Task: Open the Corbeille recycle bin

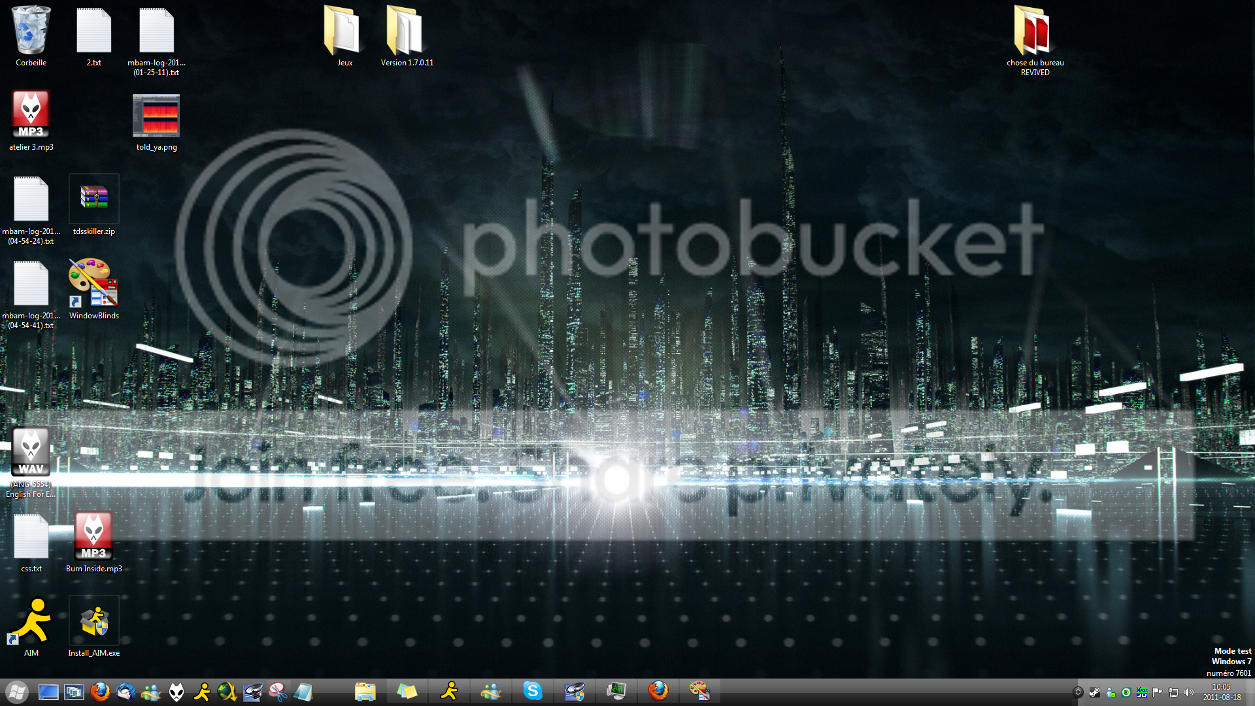Action: pos(31,37)
